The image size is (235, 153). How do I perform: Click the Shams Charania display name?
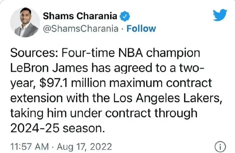tap(80, 16)
